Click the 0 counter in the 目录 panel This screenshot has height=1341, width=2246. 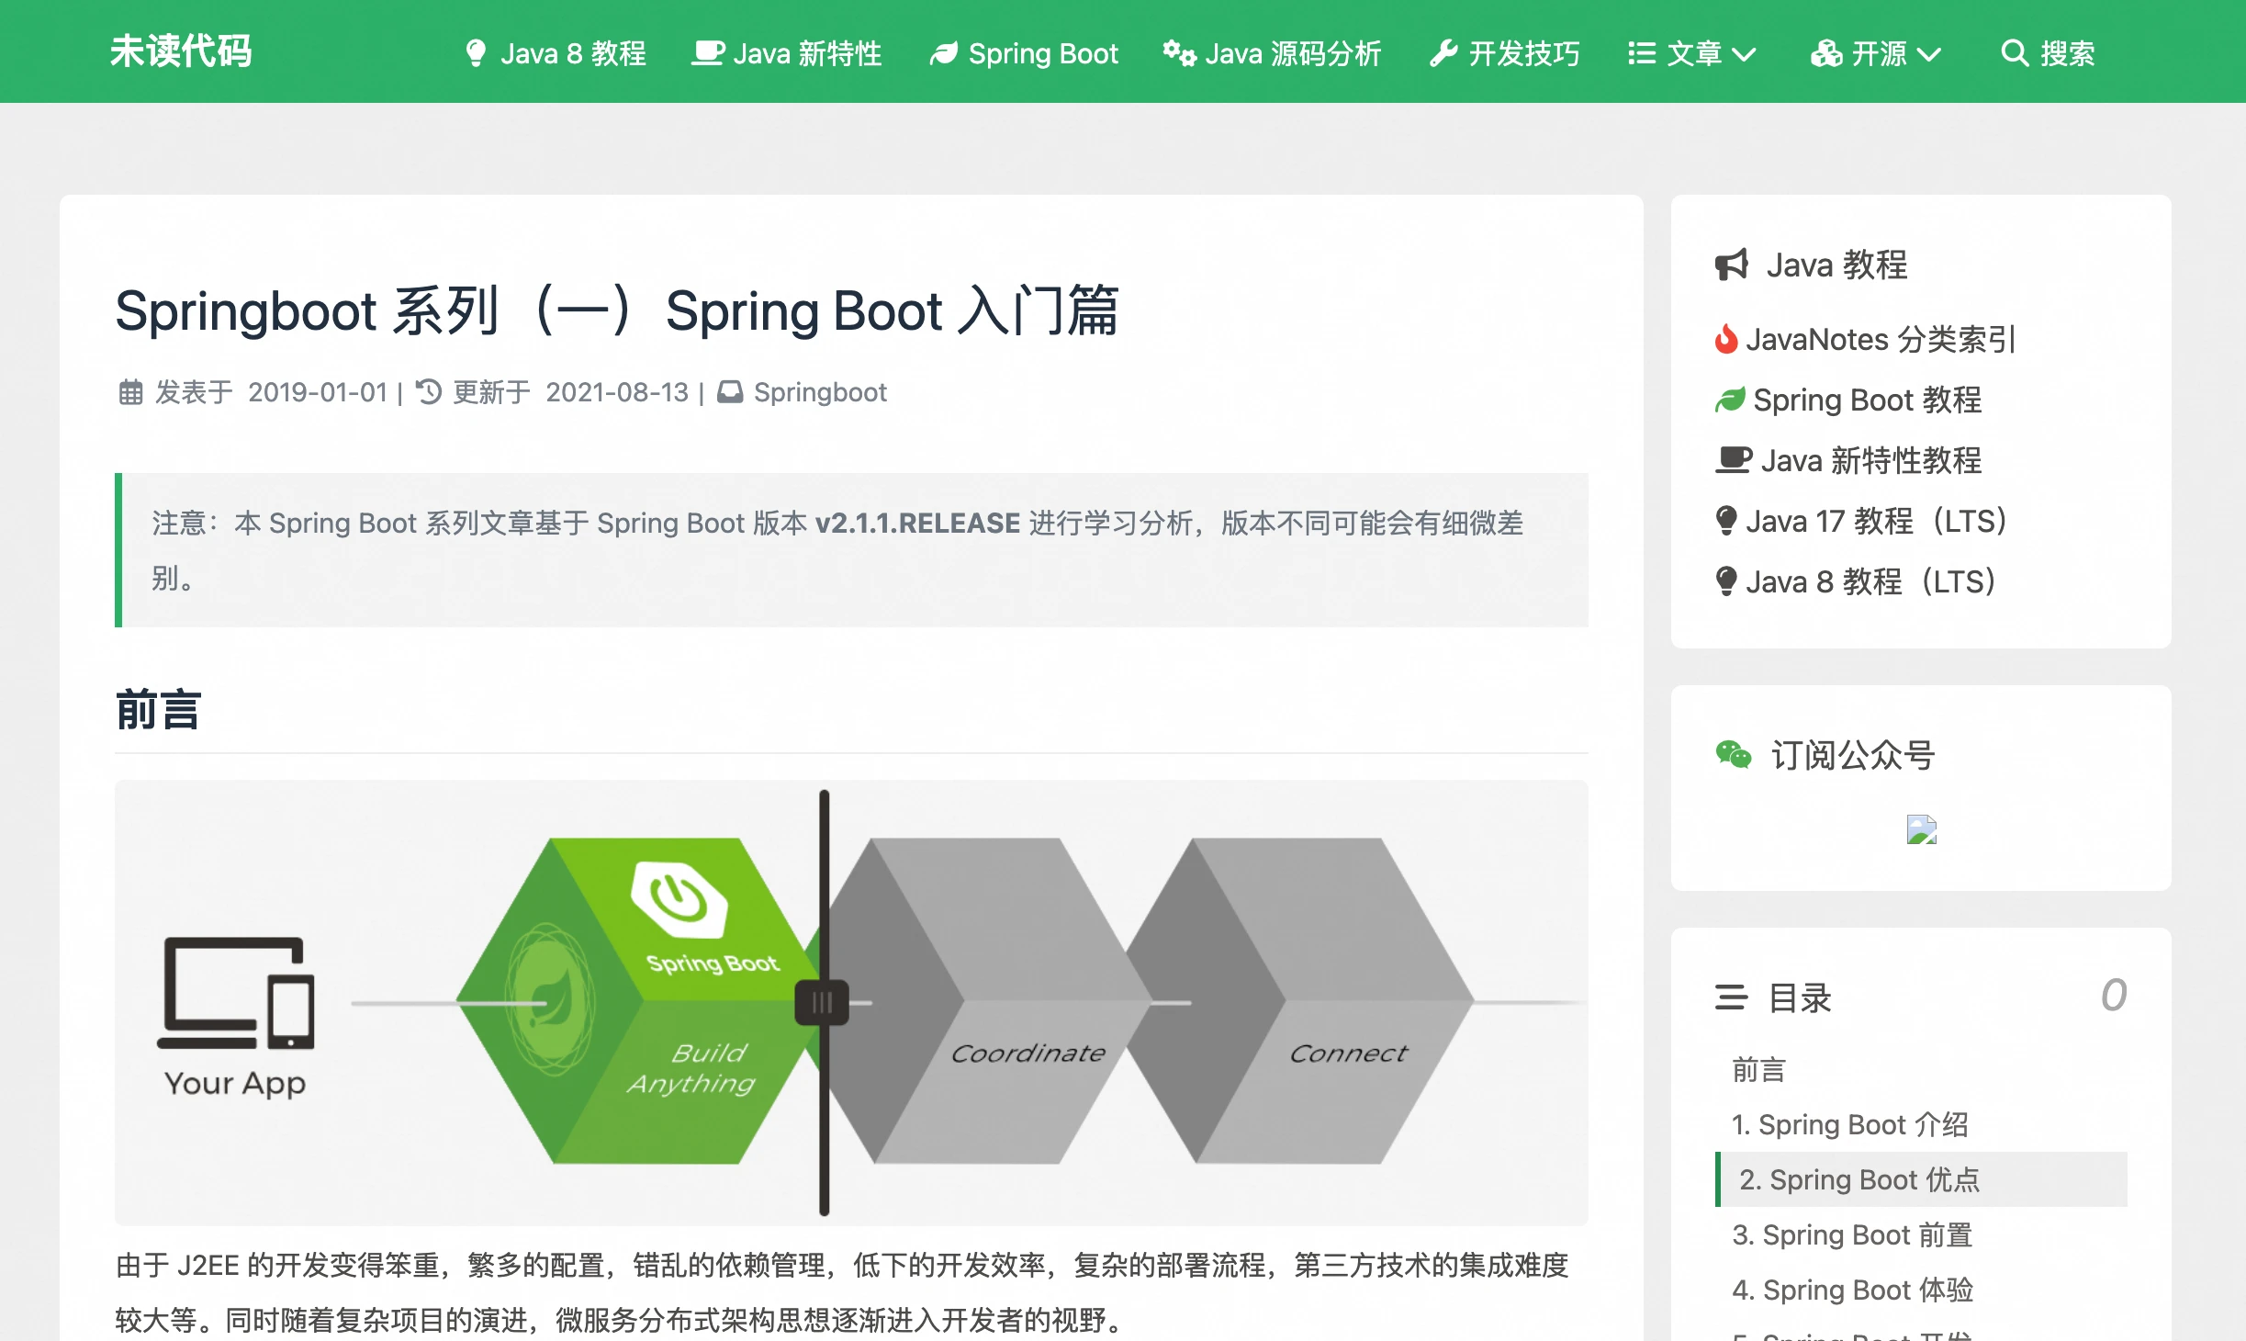(2113, 995)
